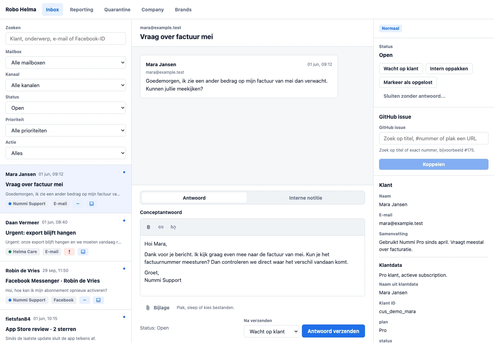This screenshot has height=343, width=494.
Task: Open the Brands navigation tab
Action: tap(183, 10)
